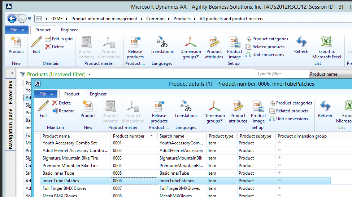Click the USMF company breadcrumb
352x197 pixels.
pos(57,19)
